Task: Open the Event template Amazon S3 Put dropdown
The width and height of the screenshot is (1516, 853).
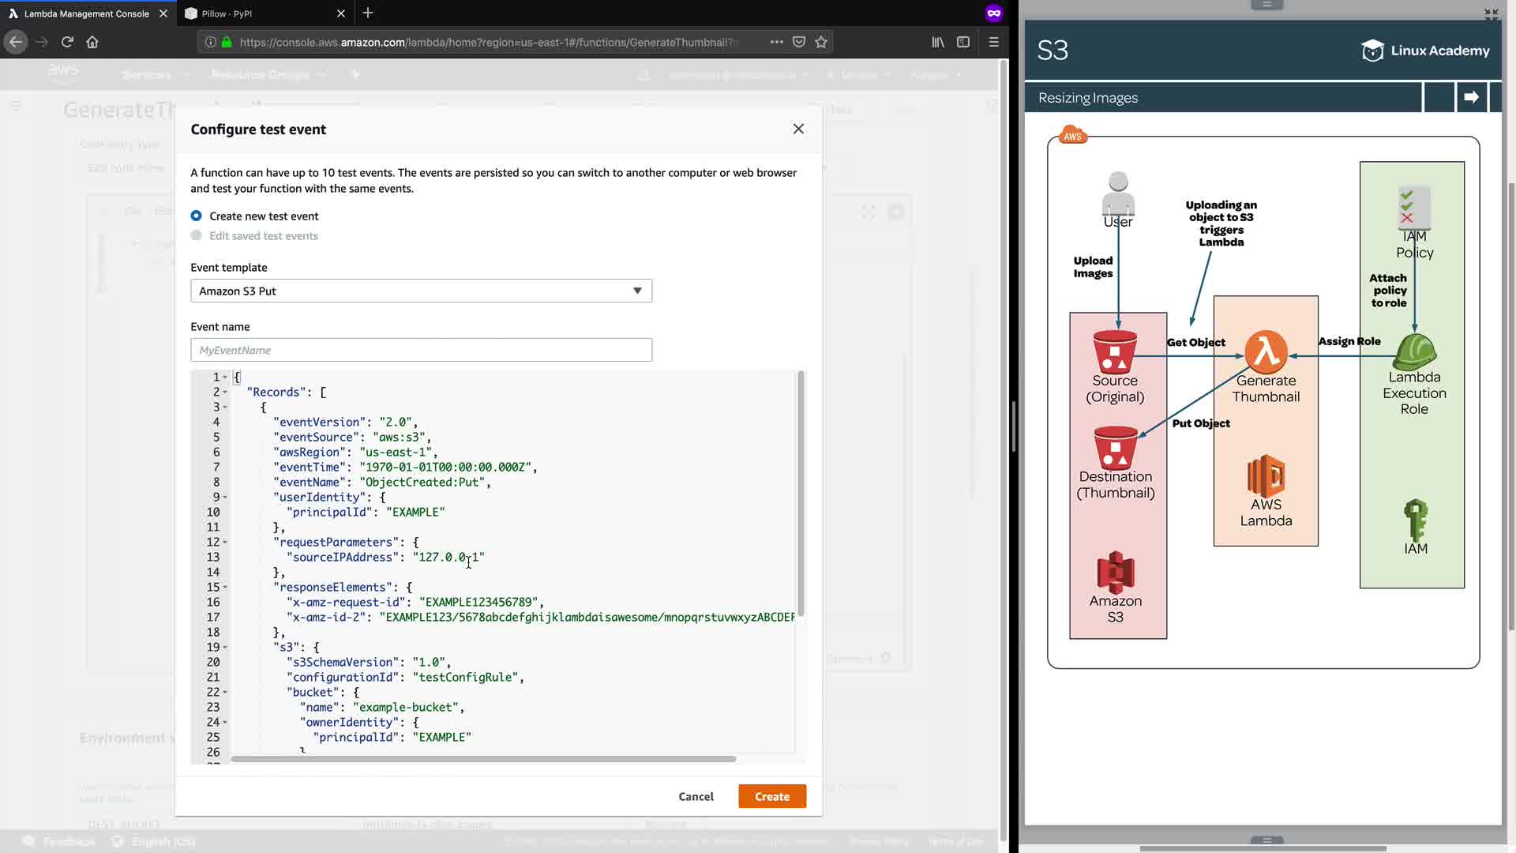Action: (421, 291)
